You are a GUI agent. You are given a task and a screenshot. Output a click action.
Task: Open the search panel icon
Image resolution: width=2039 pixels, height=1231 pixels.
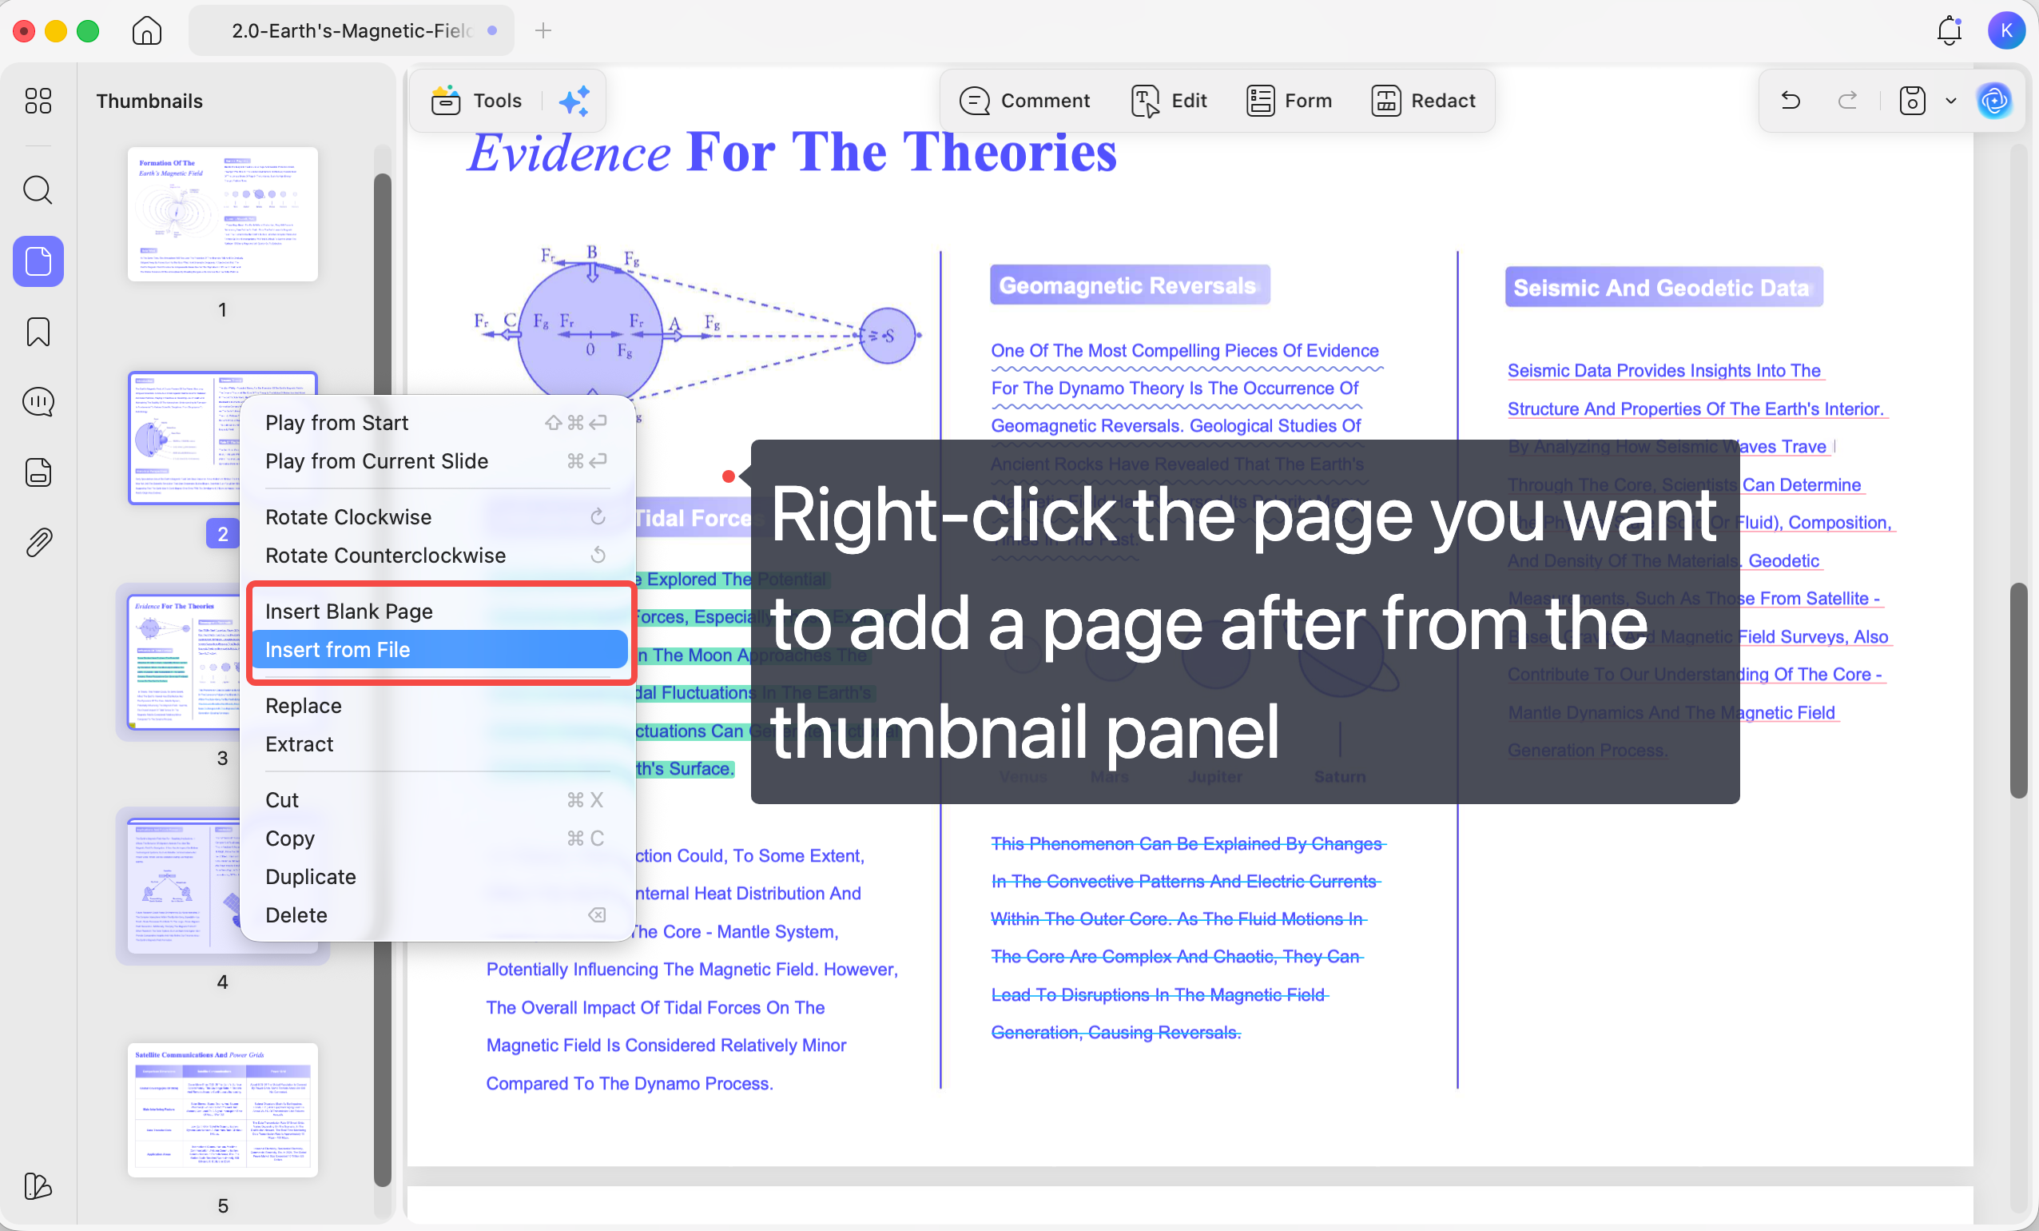(x=38, y=189)
